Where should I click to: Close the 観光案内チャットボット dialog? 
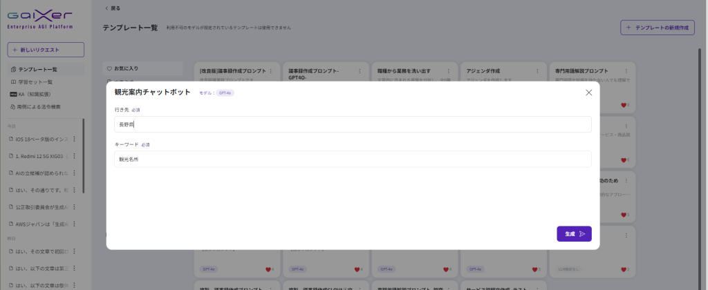[x=588, y=93]
